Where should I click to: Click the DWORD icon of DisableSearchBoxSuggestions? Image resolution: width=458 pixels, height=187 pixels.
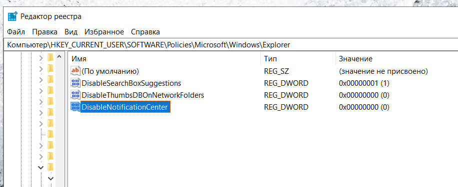click(75, 83)
